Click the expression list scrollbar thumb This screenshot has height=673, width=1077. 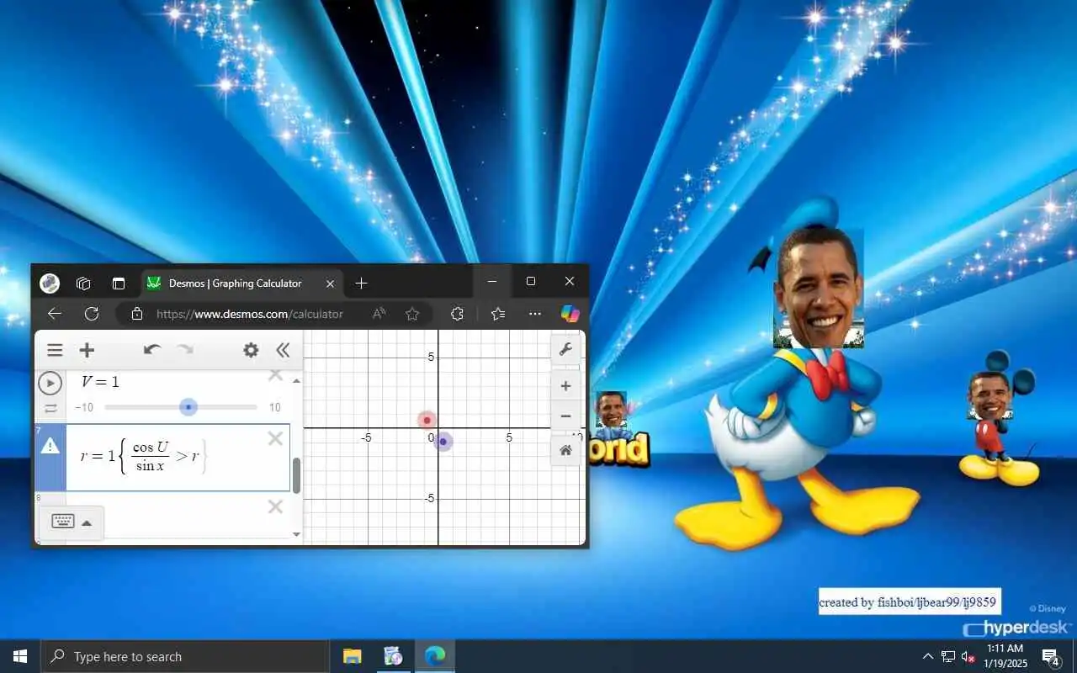coord(296,474)
